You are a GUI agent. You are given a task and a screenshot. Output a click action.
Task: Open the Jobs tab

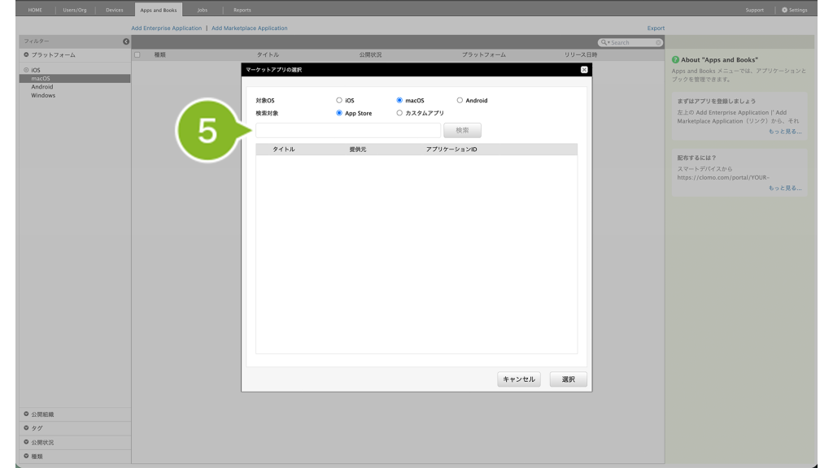pyautogui.click(x=203, y=10)
